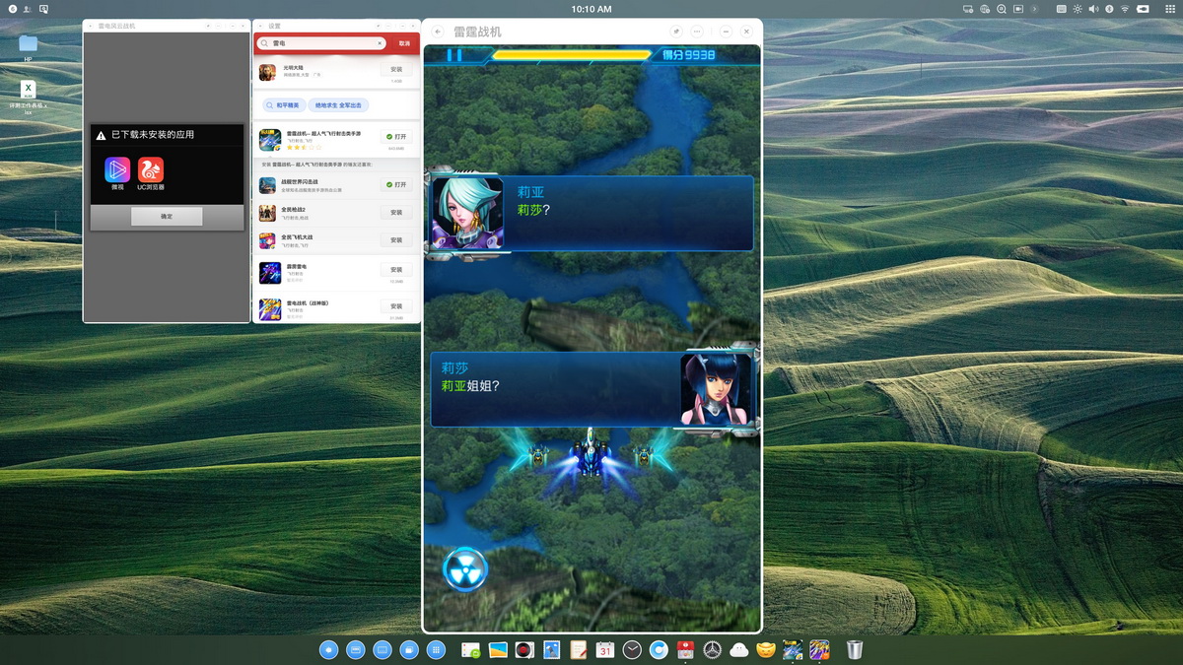1183x665 pixels.
Task: Open the UC浏览器 app icon
Action: pos(151,169)
